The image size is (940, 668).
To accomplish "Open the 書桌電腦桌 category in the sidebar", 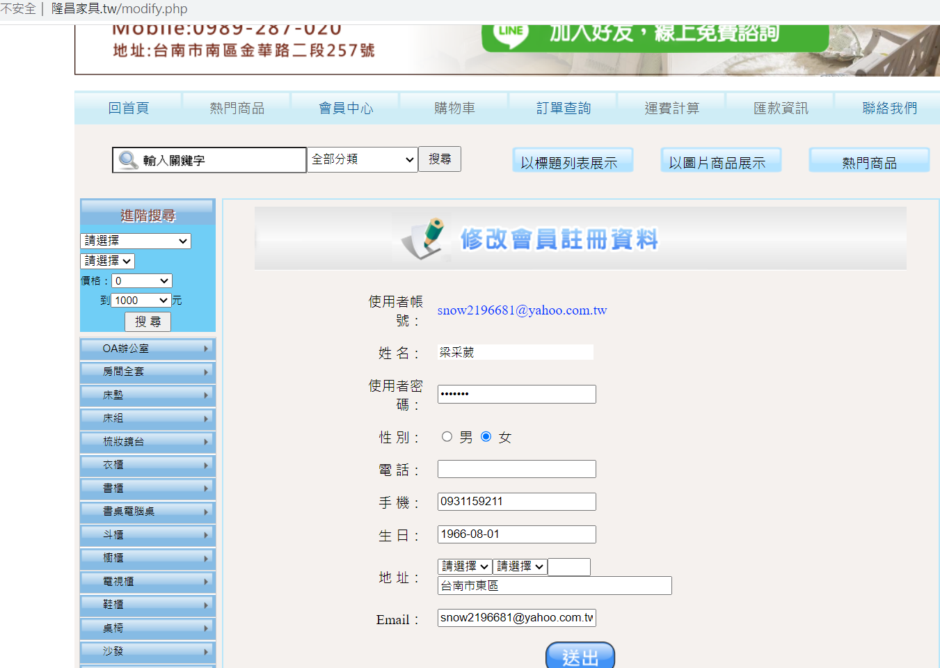I will tap(148, 511).
